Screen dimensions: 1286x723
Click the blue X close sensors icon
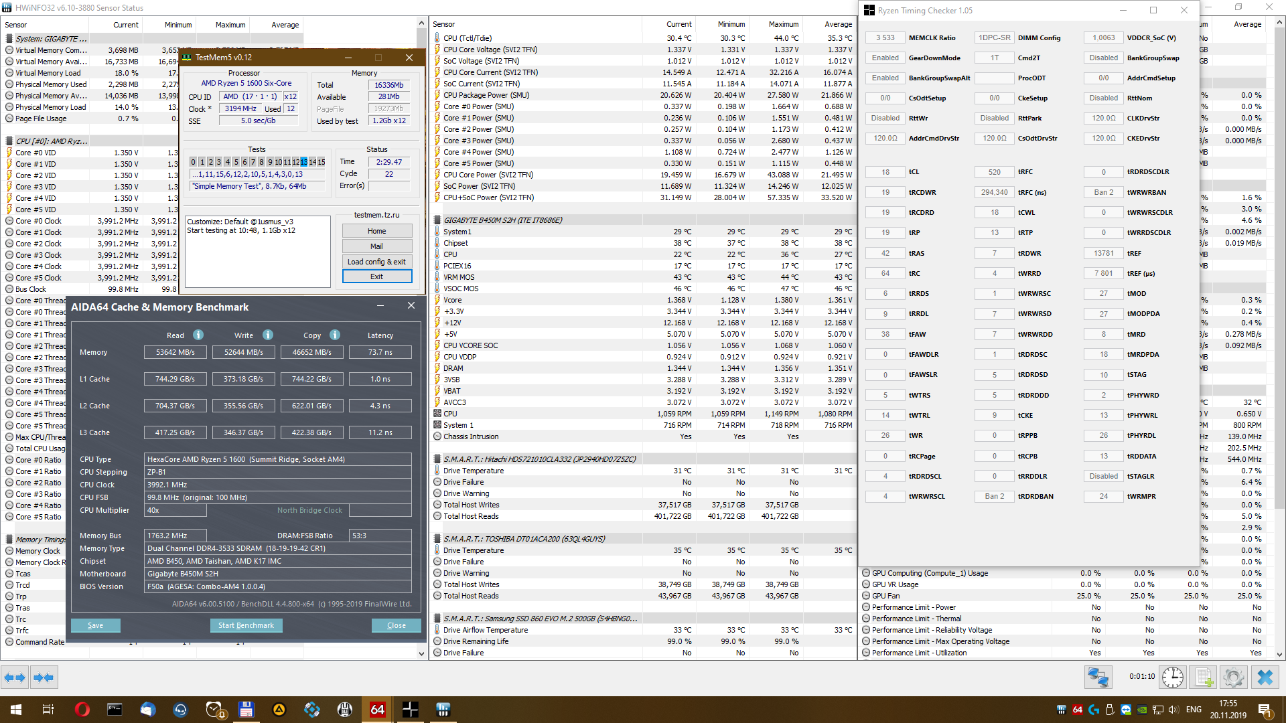1265,677
